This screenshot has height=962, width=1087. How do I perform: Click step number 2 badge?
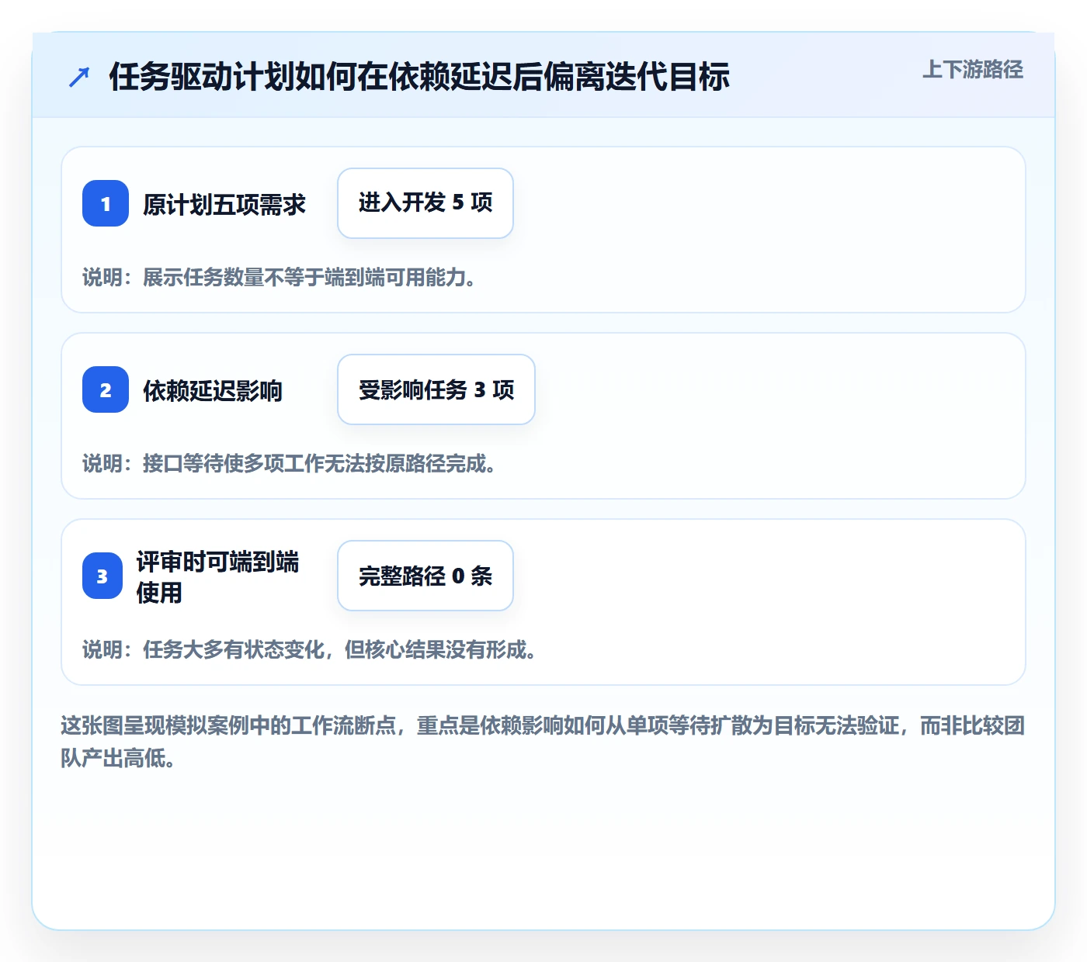point(106,389)
